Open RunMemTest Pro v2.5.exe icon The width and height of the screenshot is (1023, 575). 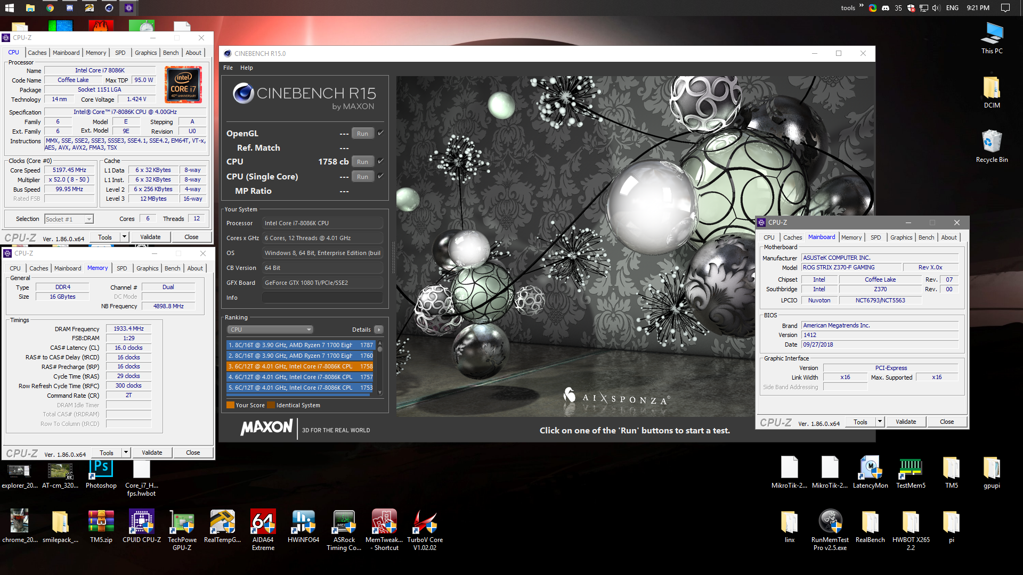[x=830, y=530]
